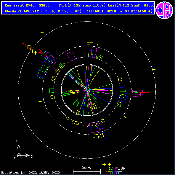Click the OPAL logo in top corner
This screenshot has height=175, width=175.
pyautogui.click(x=164, y=10)
